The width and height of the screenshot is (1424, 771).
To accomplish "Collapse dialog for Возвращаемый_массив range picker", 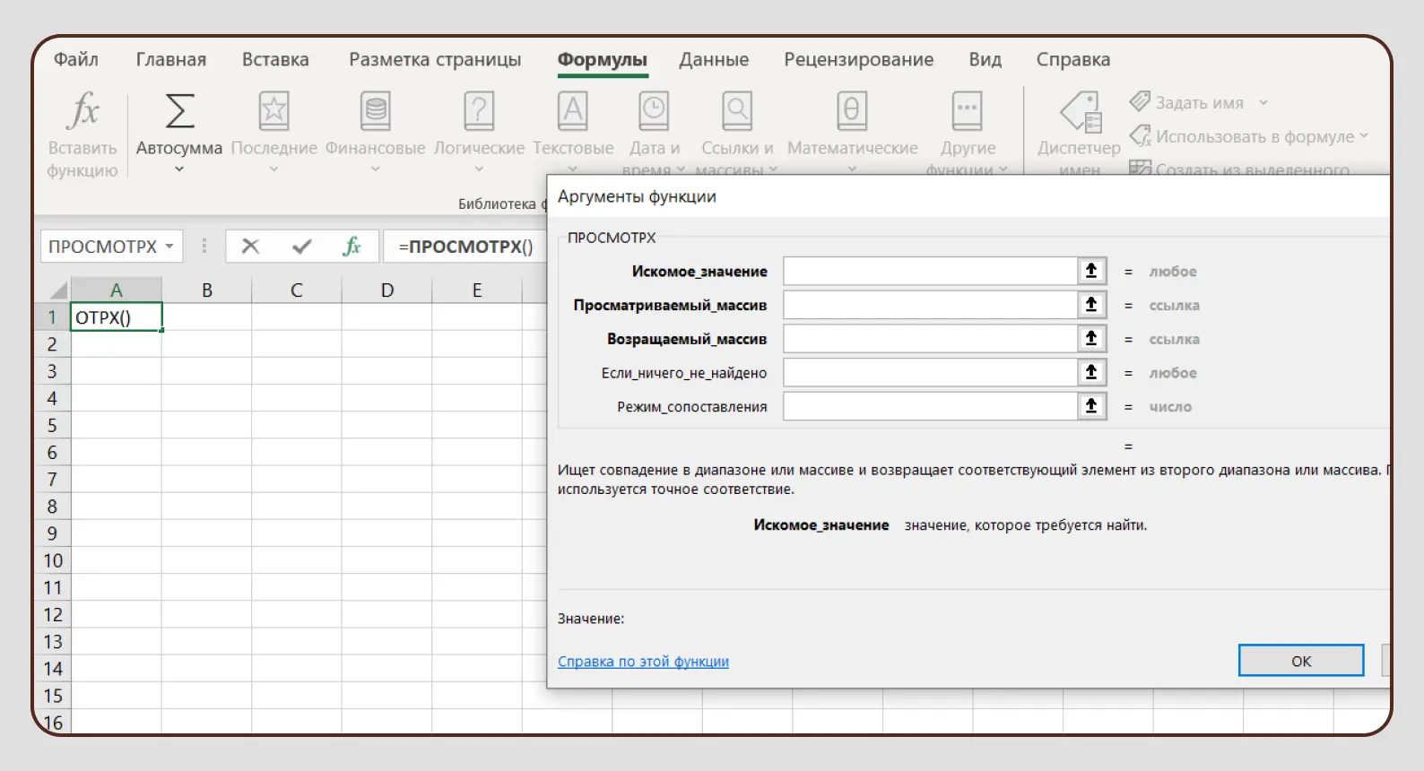I will click(x=1091, y=339).
